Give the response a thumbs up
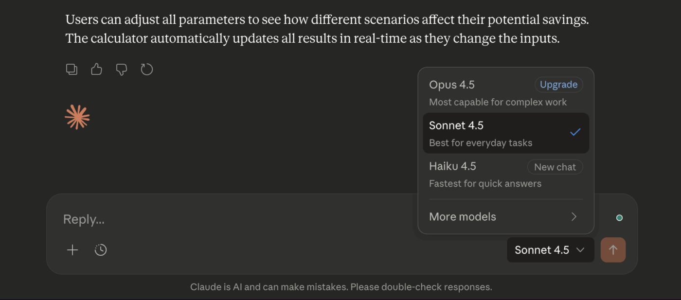The width and height of the screenshot is (681, 300). click(x=96, y=70)
